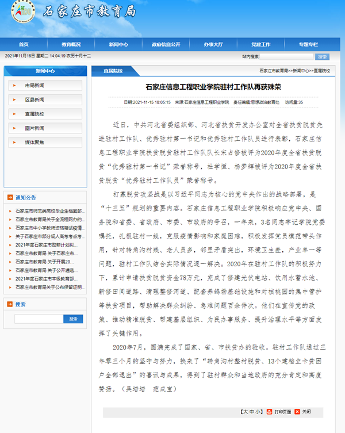Click arrow icon beside 通知公告 heading
The height and width of the screenshot is (433, 345).
point(9,197)
